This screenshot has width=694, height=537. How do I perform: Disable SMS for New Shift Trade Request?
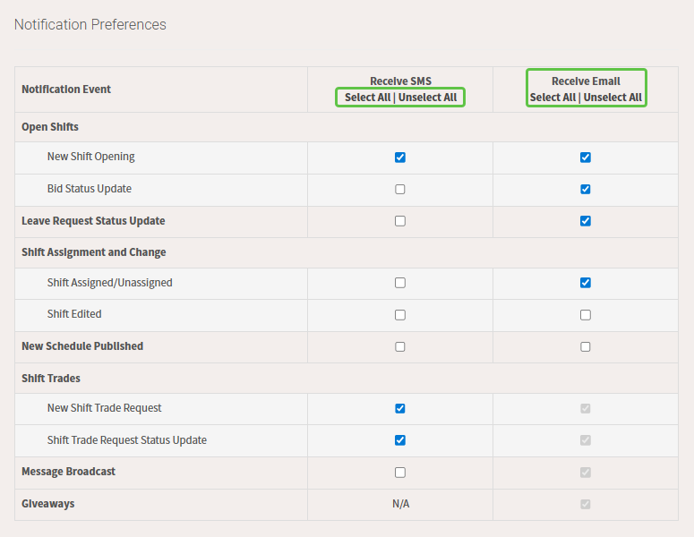[400, 408]
